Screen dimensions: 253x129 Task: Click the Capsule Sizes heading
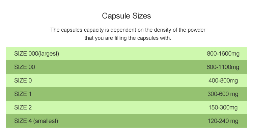tap(126, 16)
